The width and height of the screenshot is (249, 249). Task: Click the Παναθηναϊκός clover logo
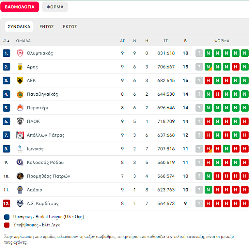20,94
